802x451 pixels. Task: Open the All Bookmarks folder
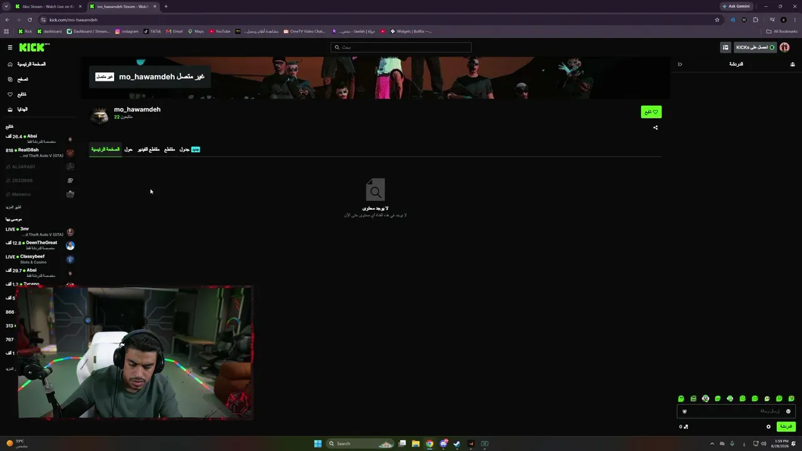coord(782,31)
